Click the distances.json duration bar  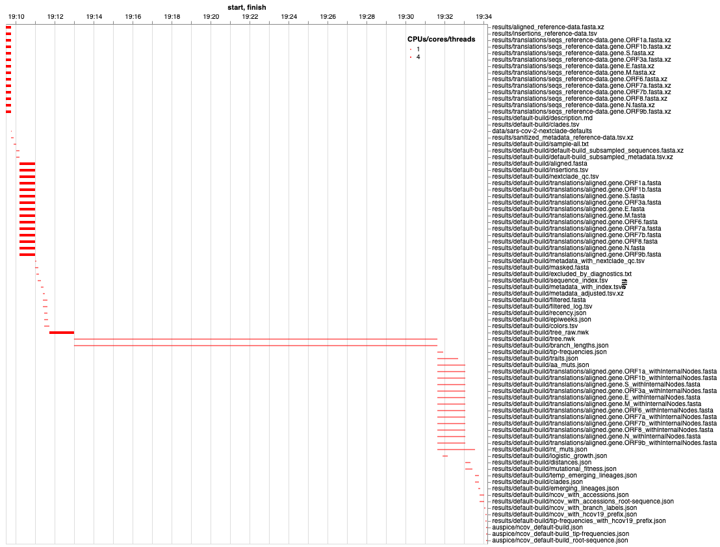(x=468, y=463)
